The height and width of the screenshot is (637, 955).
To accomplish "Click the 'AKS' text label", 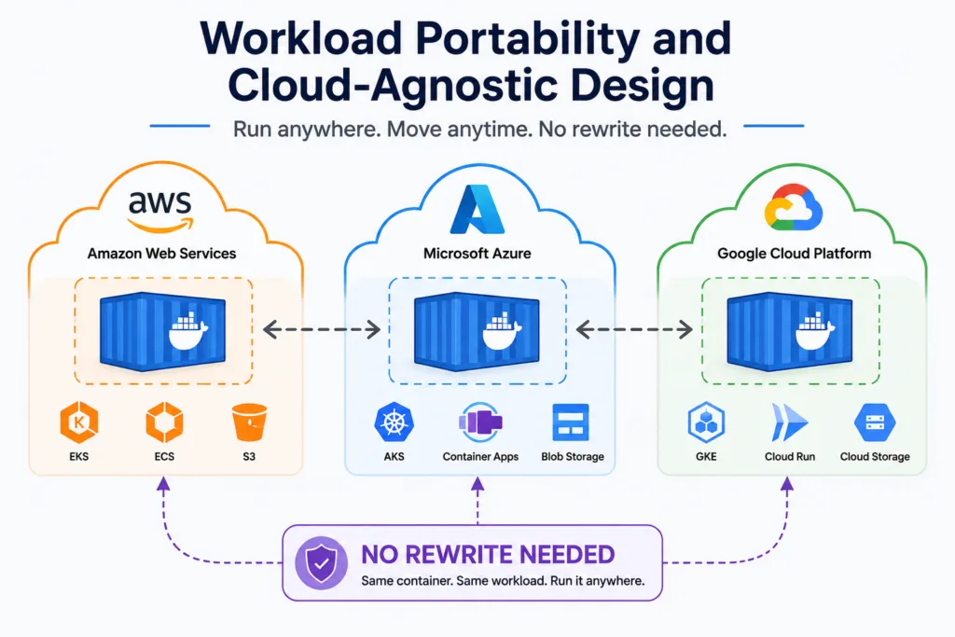I will [394, 457].
